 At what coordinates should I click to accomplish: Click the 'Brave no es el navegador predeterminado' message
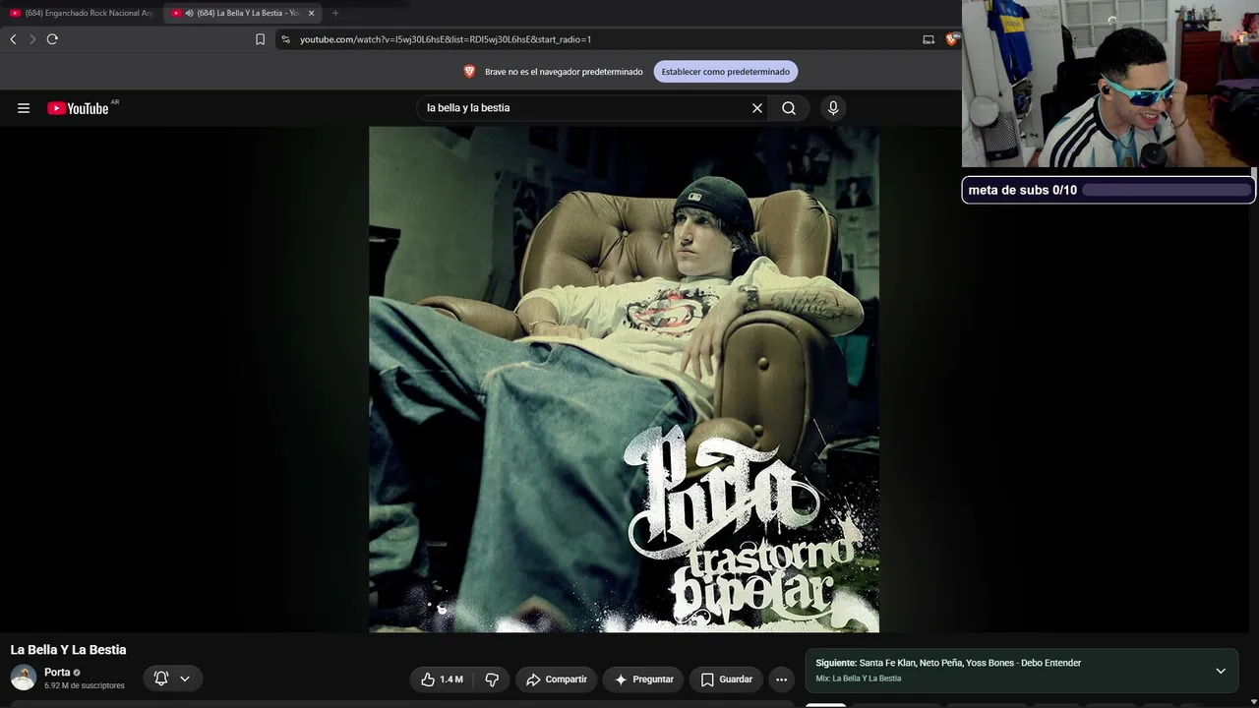[564, 72]
